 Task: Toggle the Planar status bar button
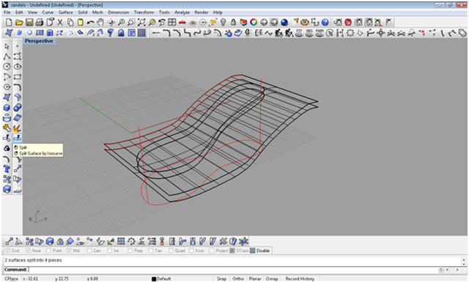pyautogui.click(x=255, y=279)
